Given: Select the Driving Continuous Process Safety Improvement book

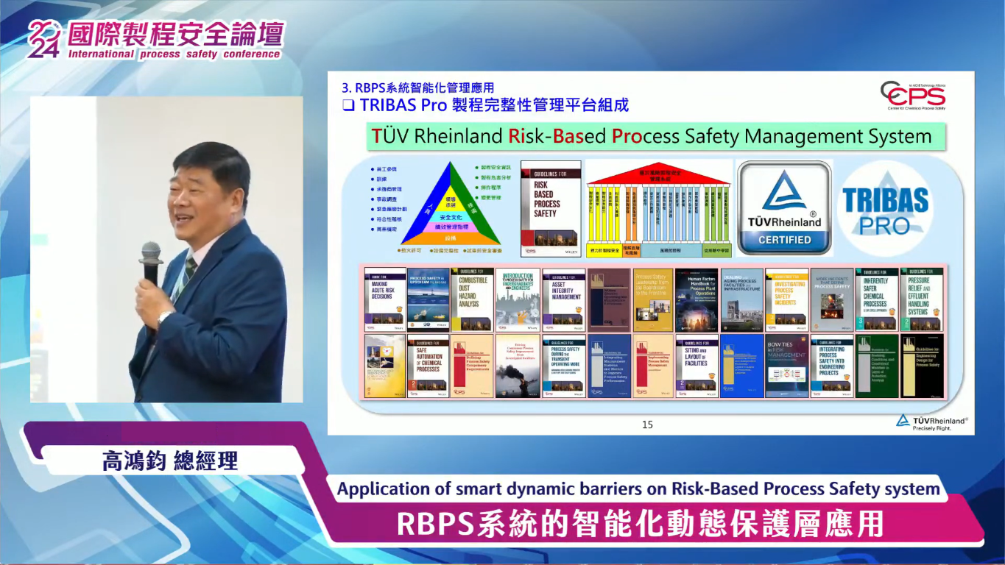Looking at the screenshot, I should (x=518, y=366).
